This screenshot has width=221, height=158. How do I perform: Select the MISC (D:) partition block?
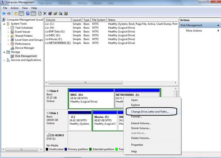[91, 99]
